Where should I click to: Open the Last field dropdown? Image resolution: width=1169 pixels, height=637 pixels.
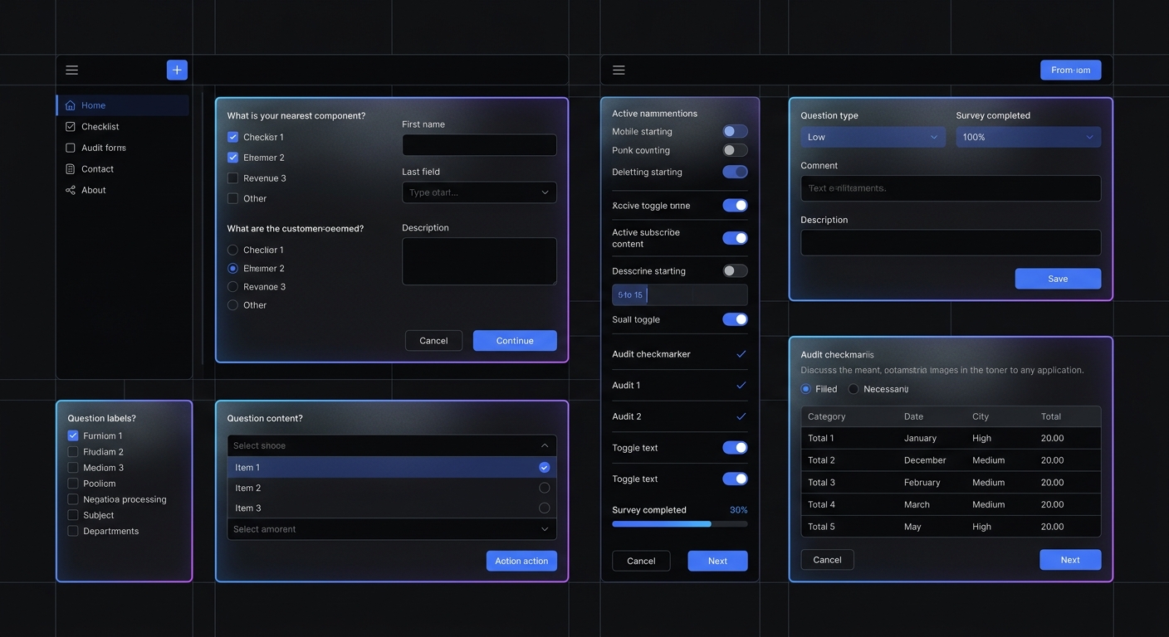pyautogui.click(x=479, y=192)
